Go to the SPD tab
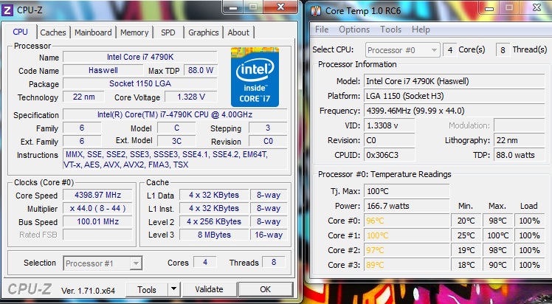552x304 pixels. pyautogui.click(x=168, y=32)
